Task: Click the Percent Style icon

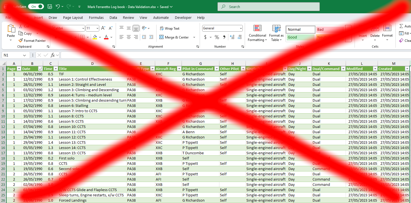Action: [217, 37]
